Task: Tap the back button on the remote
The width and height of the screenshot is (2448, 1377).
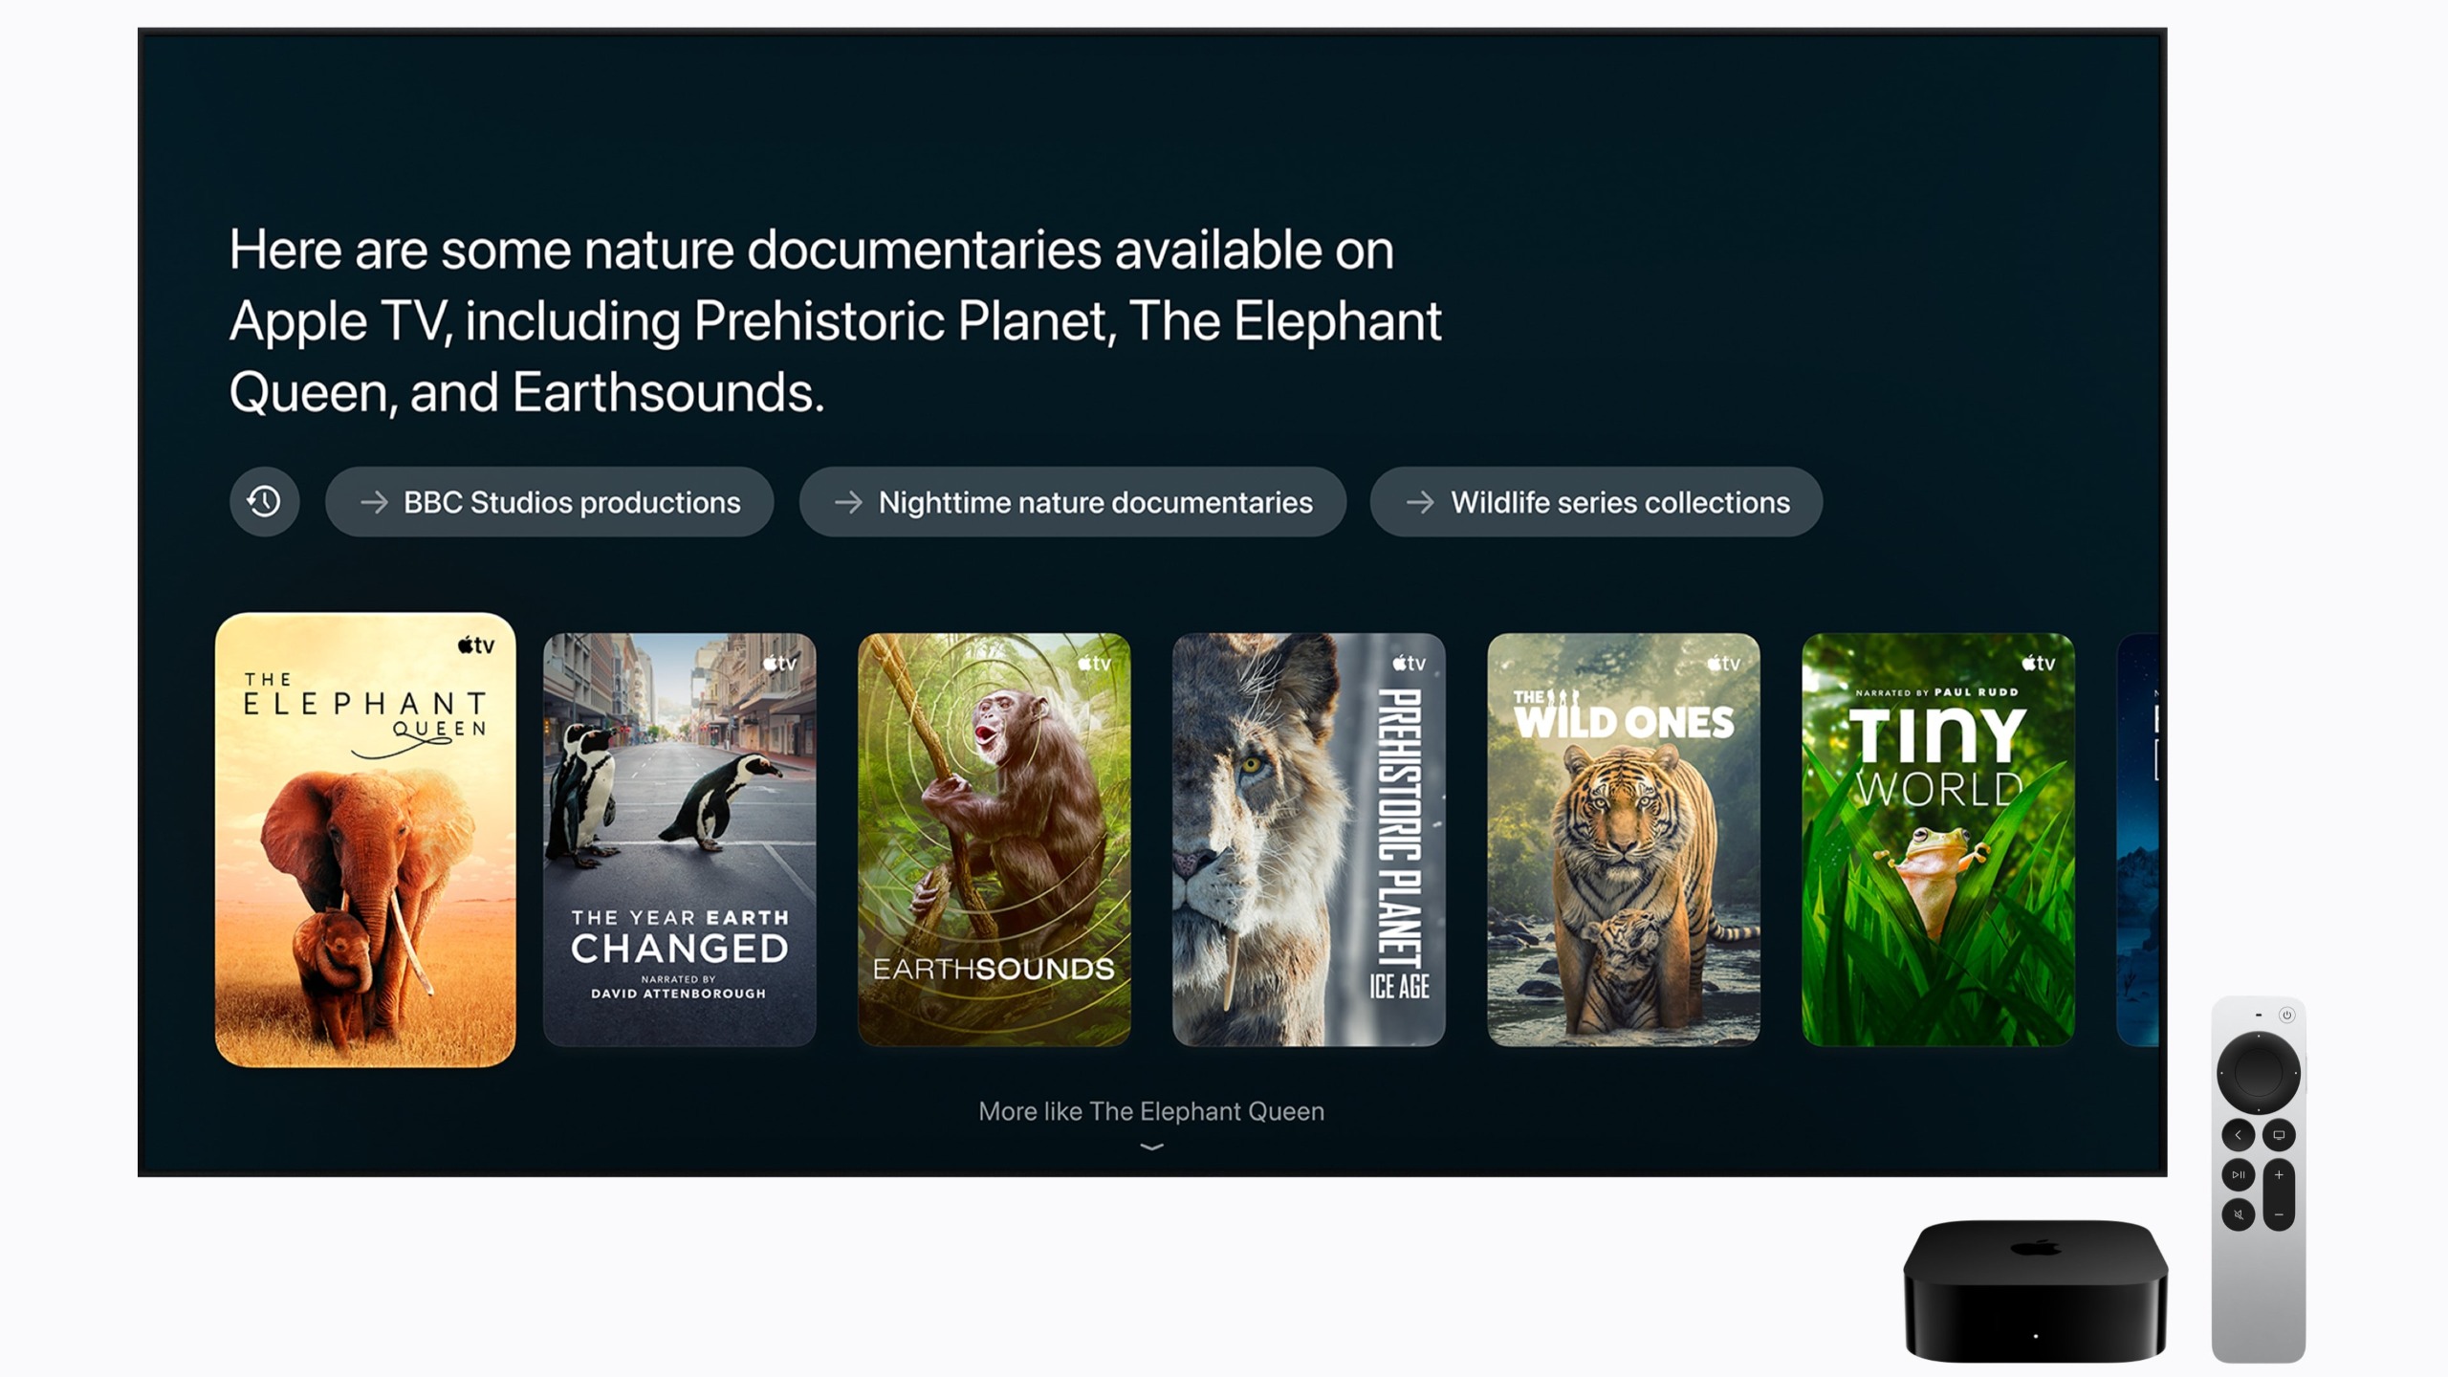Action: [x=2238, y=1135]
